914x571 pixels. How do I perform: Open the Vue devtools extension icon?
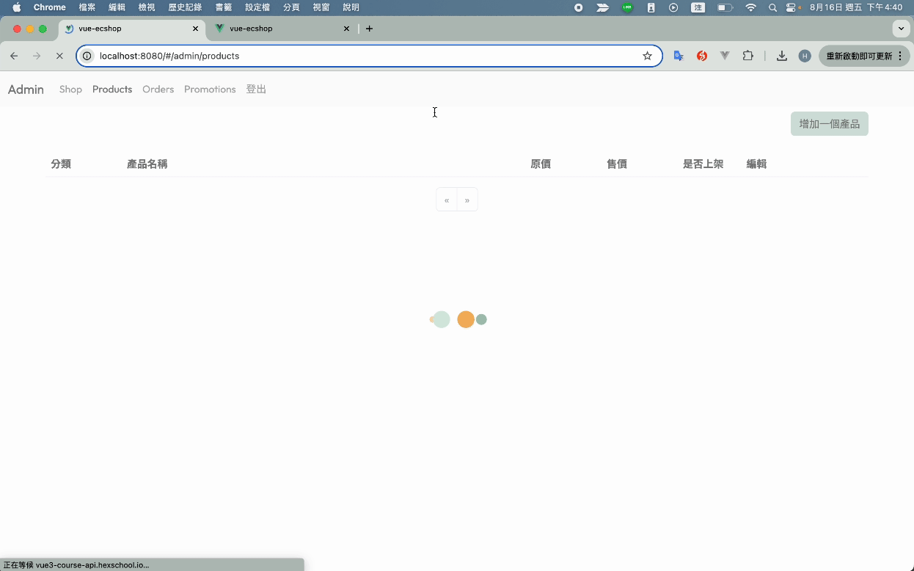point(725,56)
